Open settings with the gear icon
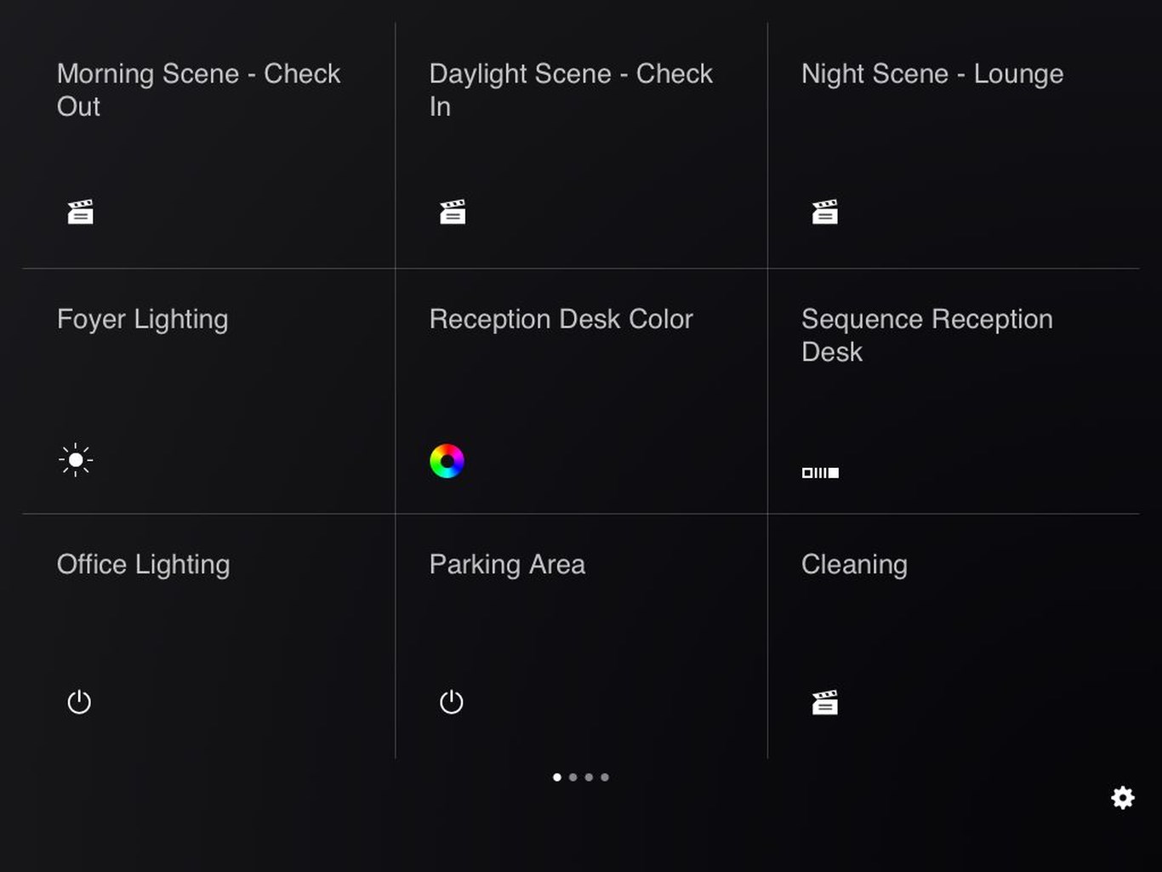Screen dimensions: 1162x872 (1122, 797)
